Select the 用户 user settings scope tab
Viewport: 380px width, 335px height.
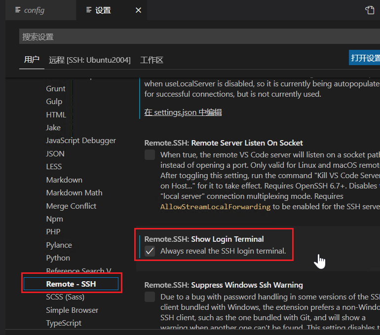pyautogui.click(x=32, y=60)
